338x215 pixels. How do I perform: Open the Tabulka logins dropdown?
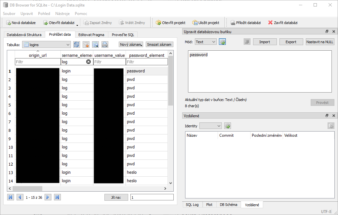[x=47, y=44]
